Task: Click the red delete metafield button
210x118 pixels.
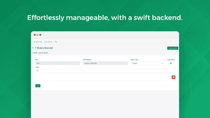Action: (x=173, y=77)
